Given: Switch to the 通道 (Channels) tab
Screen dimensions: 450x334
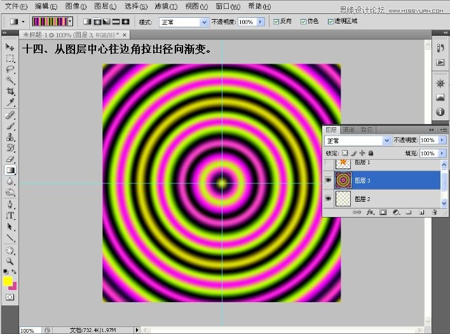Looking at the screenshot, I should pos(348,130).
